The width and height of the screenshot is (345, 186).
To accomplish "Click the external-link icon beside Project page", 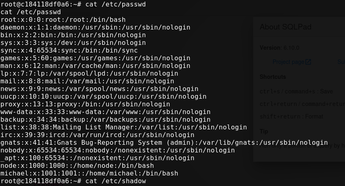I will 308,62.
